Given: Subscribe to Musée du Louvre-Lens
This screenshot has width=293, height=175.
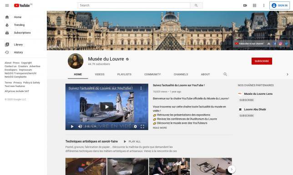Looking at the screenshot, I should coord(247,100).
